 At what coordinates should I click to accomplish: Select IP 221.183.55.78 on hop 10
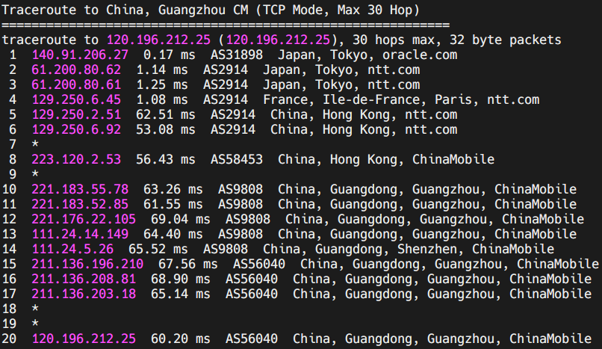coord(80,190)
